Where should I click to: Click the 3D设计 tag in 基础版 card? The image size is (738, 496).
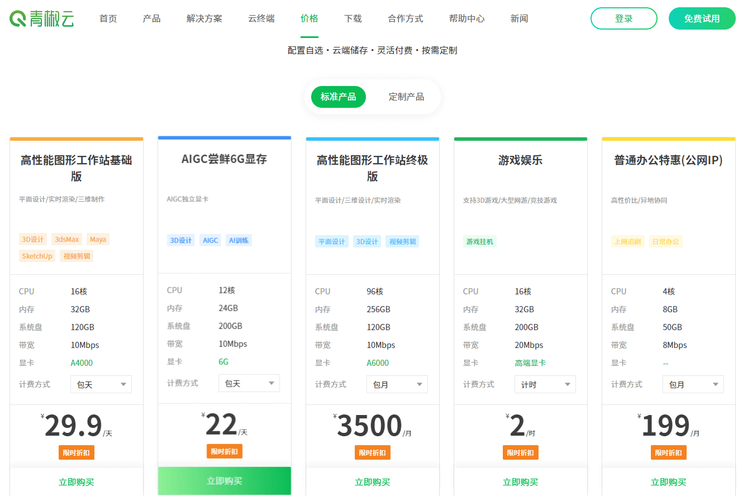click(x=33, y=239)
